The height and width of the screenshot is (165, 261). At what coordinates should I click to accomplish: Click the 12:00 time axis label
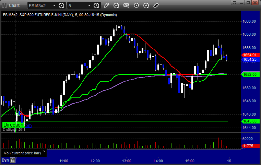pos(95,161)
